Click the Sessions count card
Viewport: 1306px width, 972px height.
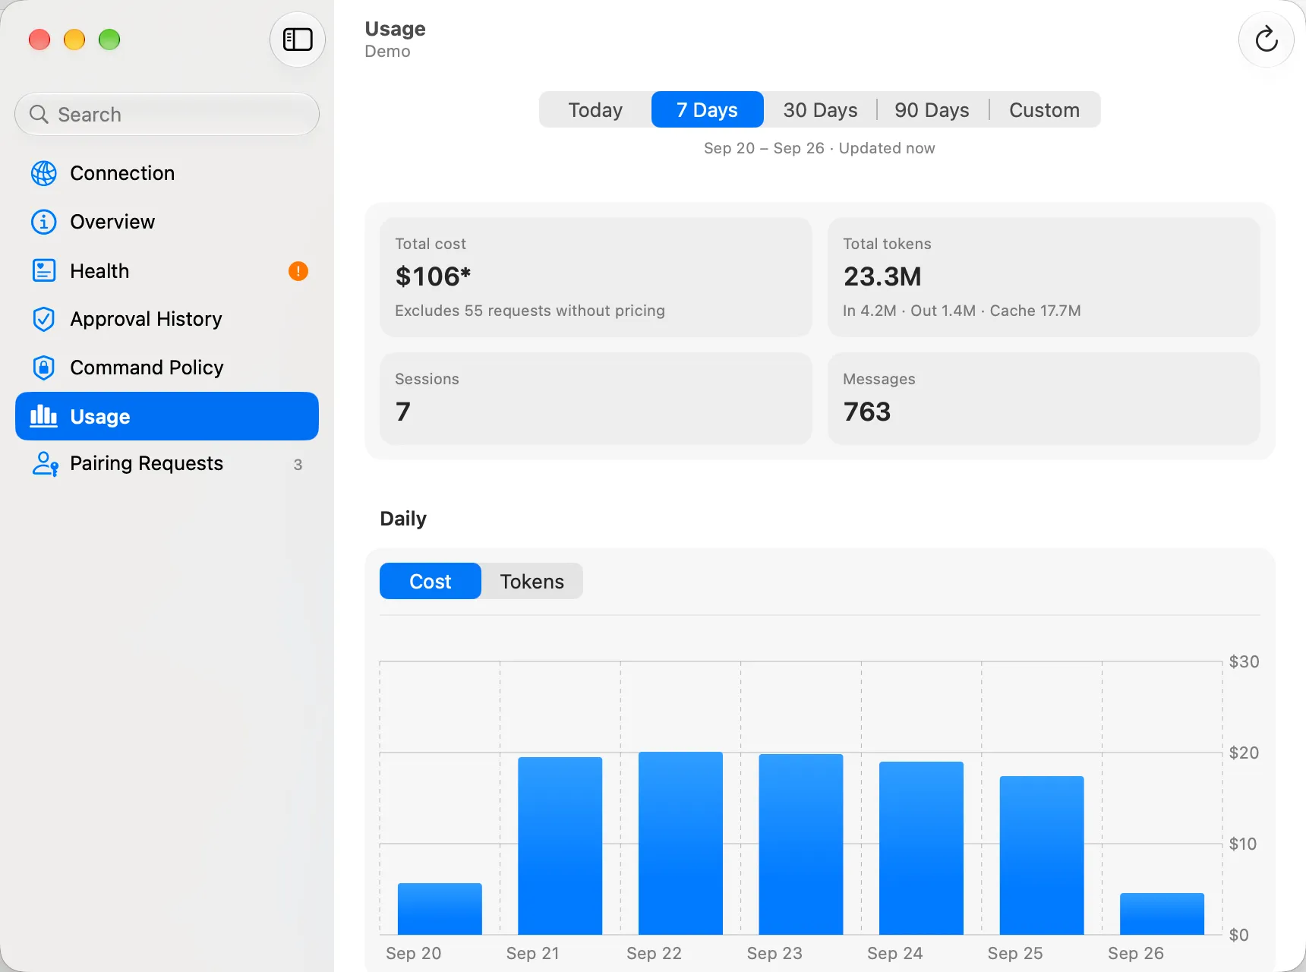[x=596, y=399]
